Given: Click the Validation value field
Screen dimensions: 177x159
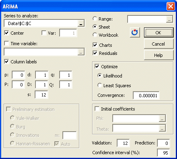Looking at the screenshot, I should click(123, 143).
